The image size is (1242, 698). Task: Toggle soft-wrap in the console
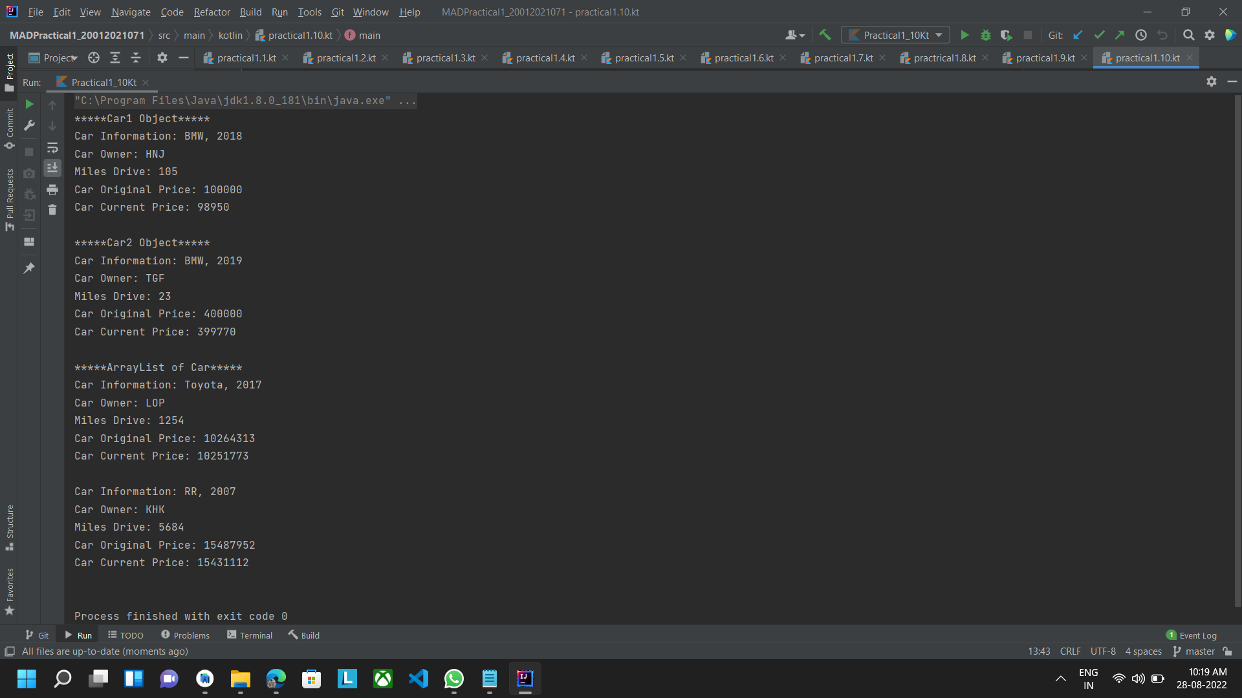(52, 147)
